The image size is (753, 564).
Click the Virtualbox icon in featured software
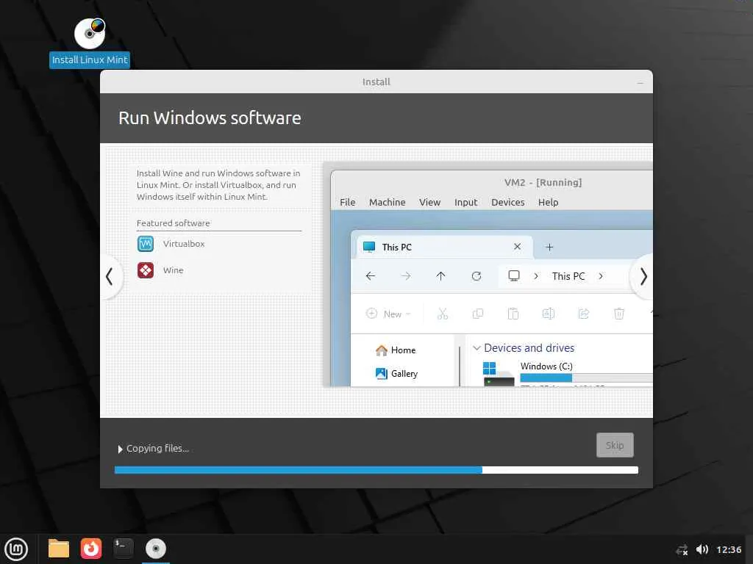coord(146,244)
